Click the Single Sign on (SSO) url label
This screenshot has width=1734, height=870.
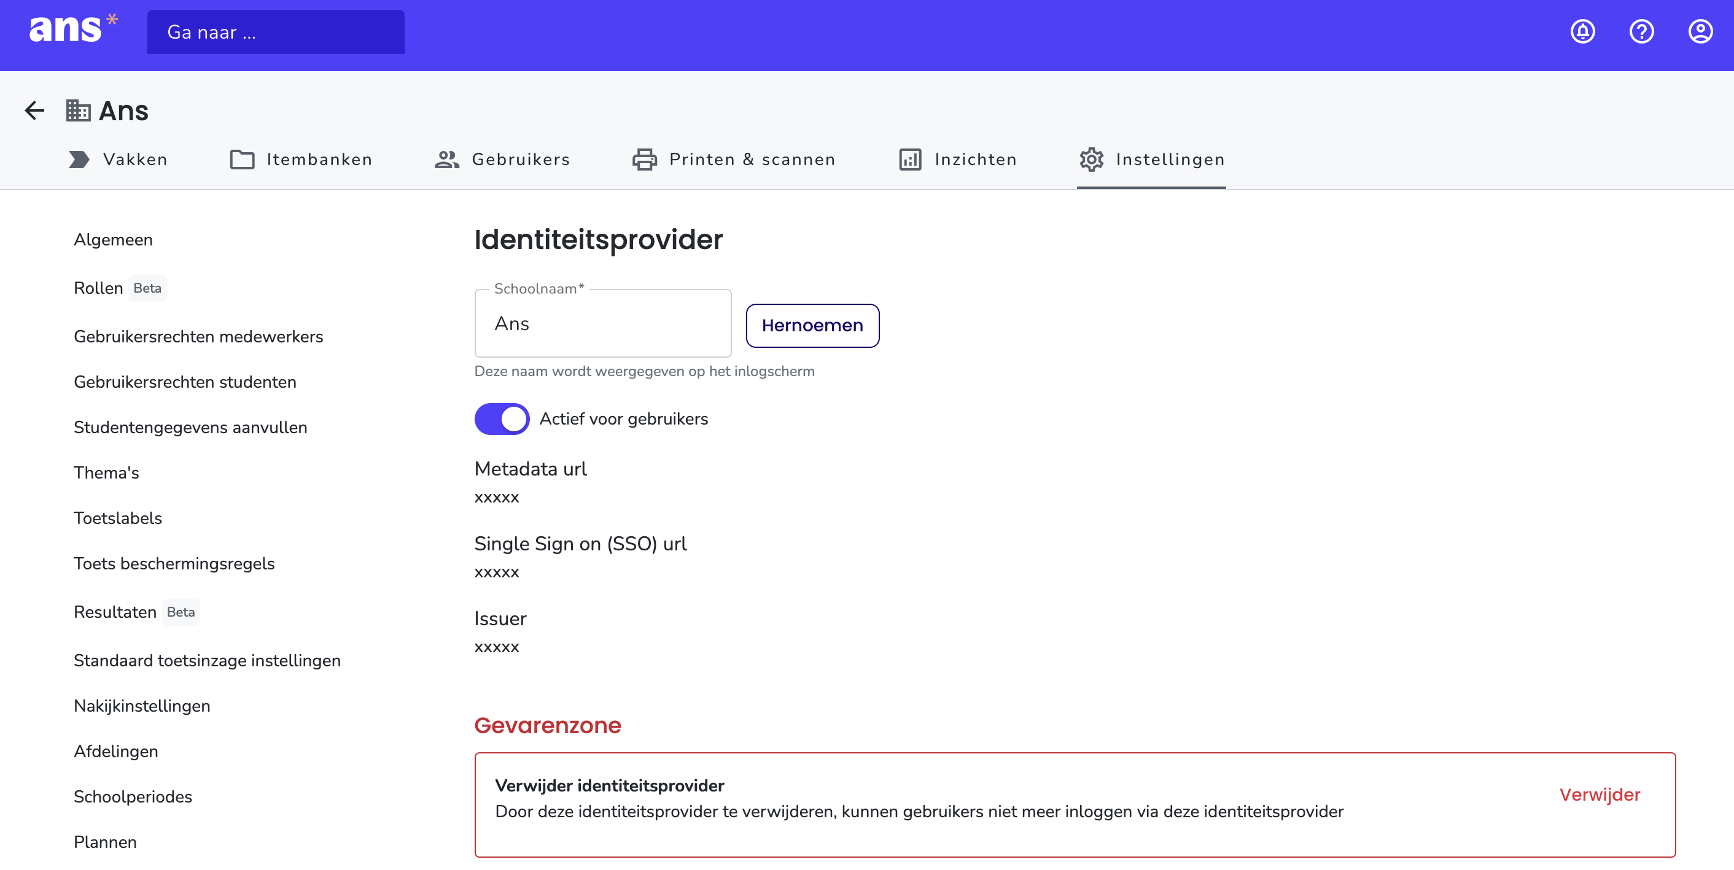tap(580, 544)
